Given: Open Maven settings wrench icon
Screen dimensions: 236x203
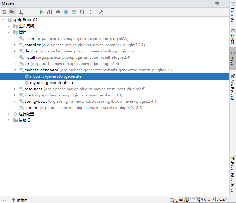Looking at the screenshot, I should click(x=101, y=12).
